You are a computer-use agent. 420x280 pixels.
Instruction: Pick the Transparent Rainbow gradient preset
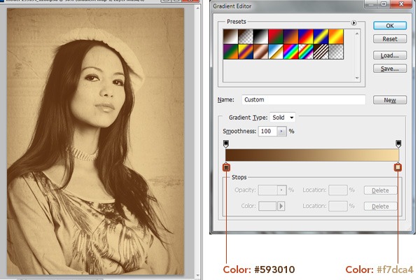tap(306, 52)
